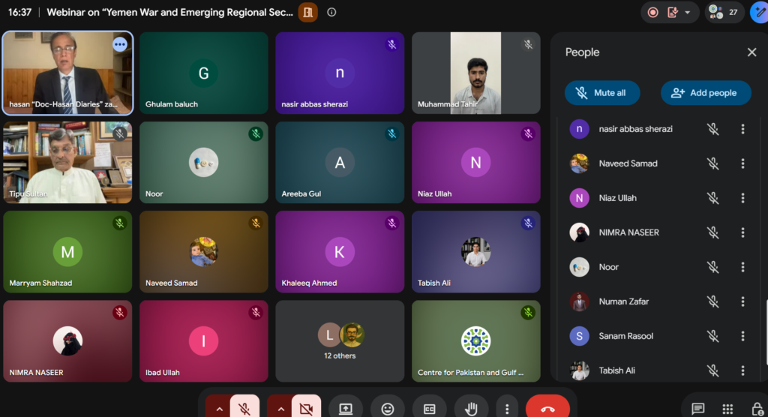
Task: Click Numan Zafar's avatar in People list
Action: click(580, 301)
